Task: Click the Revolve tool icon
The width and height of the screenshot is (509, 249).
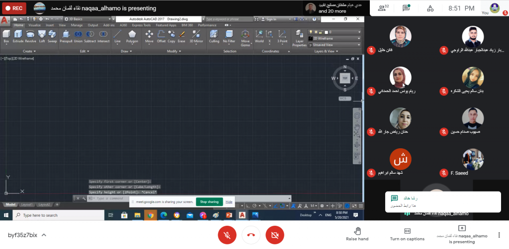Action: coord(31,35)
